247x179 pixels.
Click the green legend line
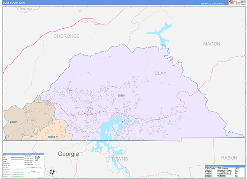coord(17,177)
